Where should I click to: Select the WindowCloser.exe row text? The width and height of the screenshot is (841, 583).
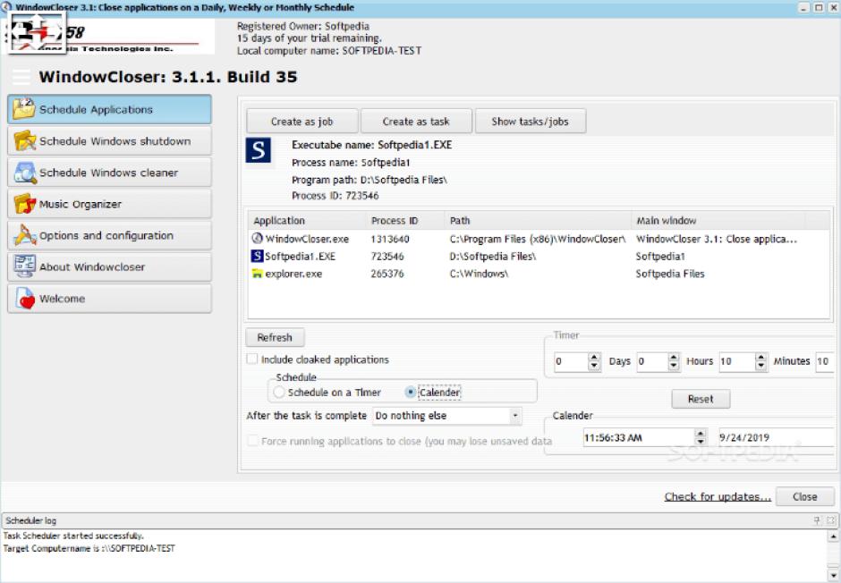(307, 239)
